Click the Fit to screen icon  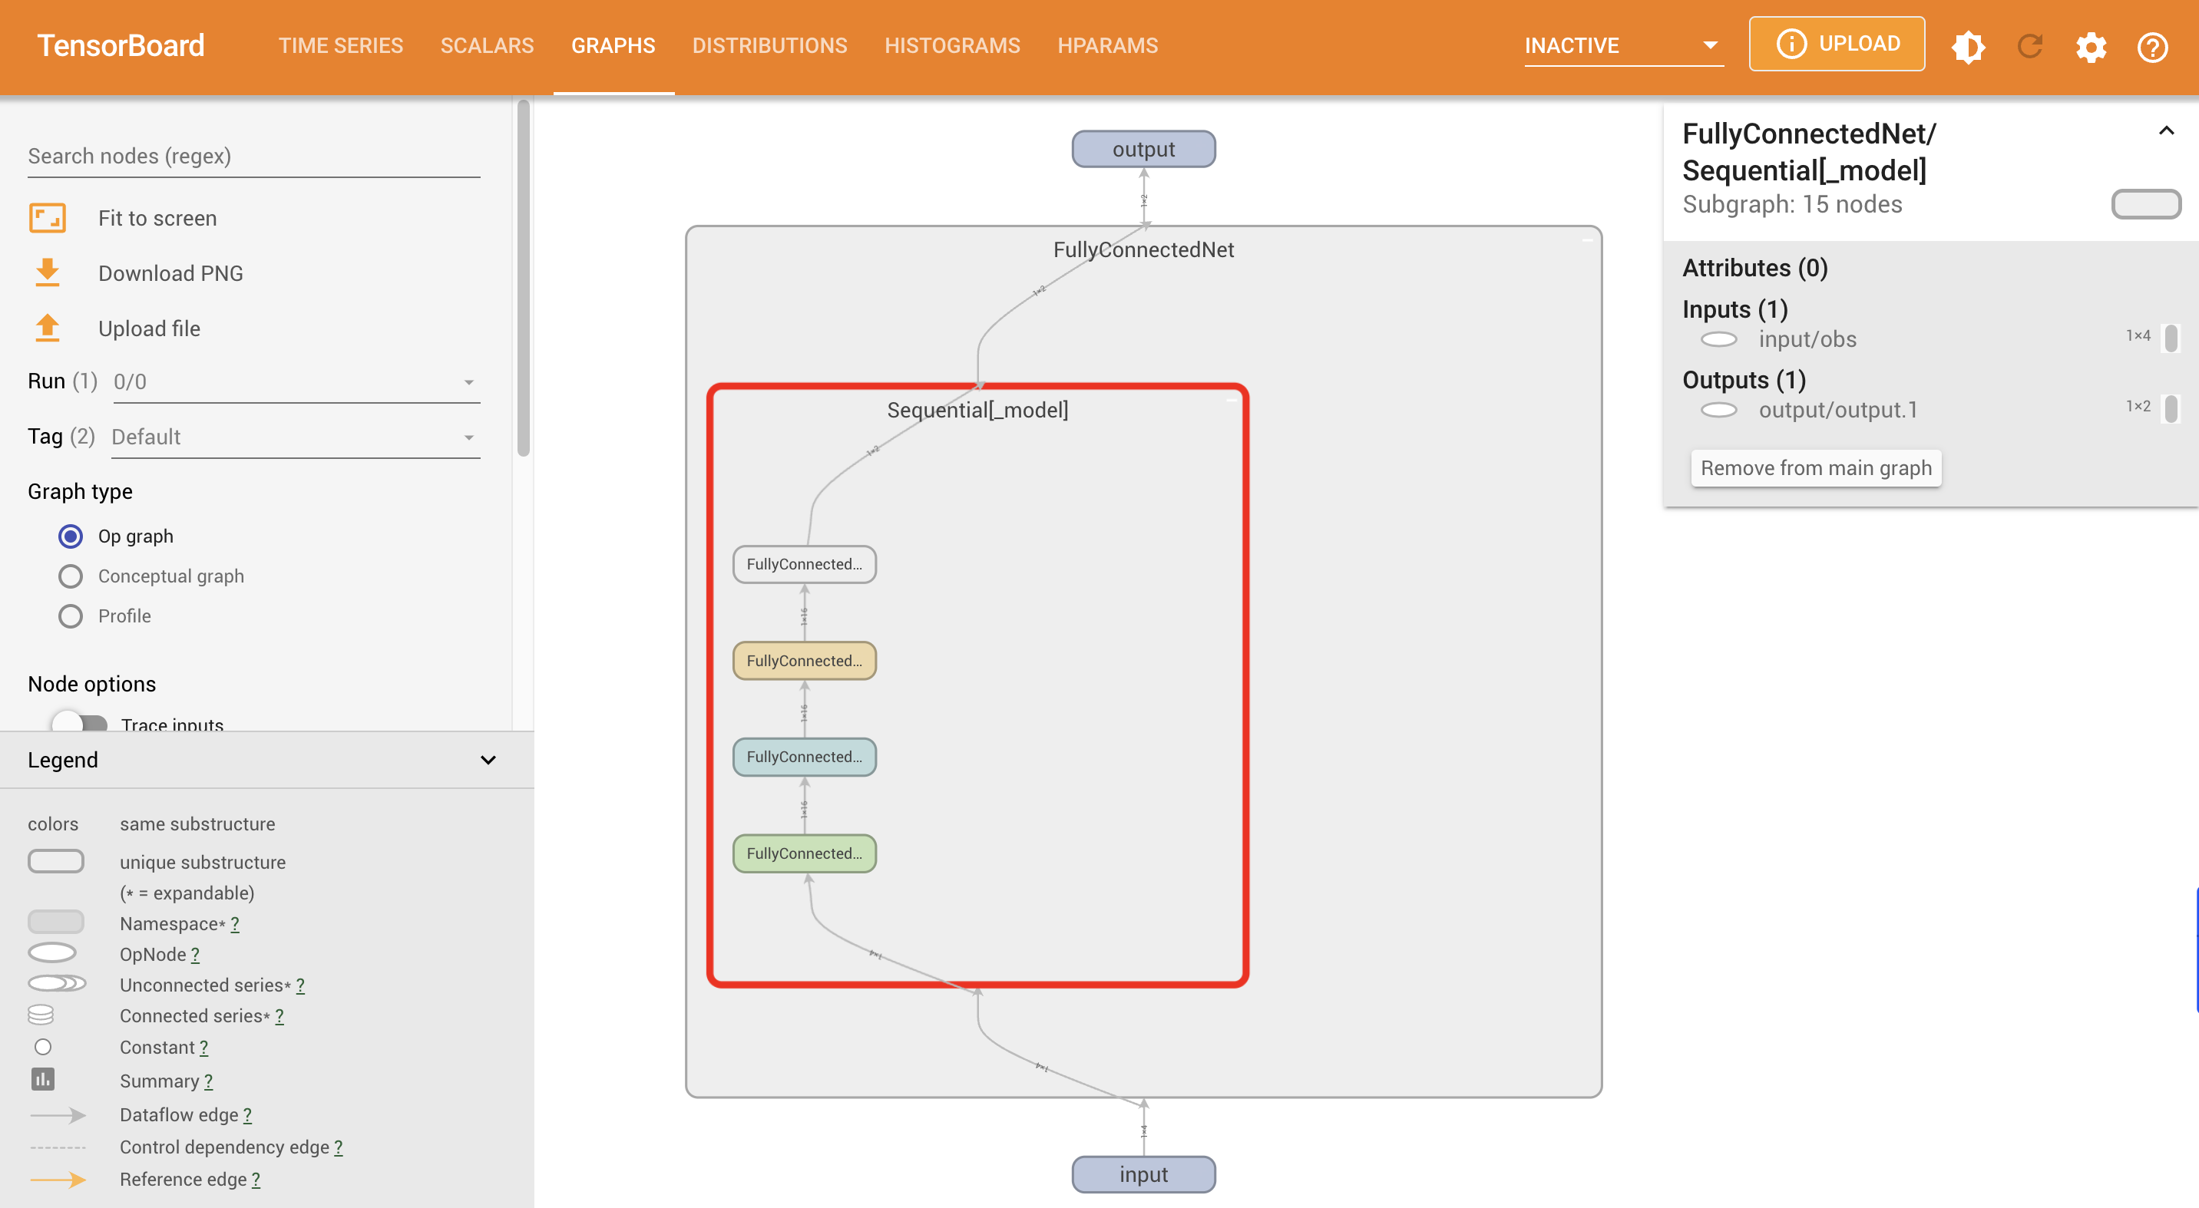48,217
